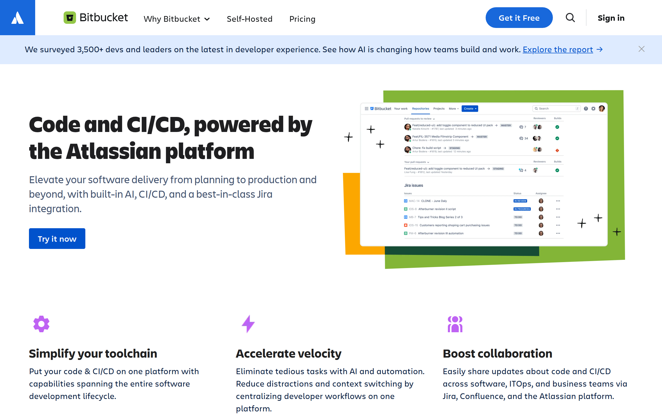Dismiss the survey banner with X
Viewport: 662px width, 414px height.
(642, 49)
